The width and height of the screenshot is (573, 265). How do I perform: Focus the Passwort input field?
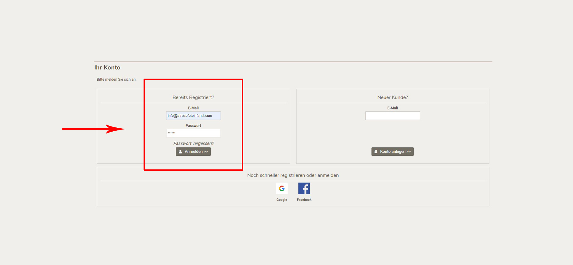(x=193, y=133)
